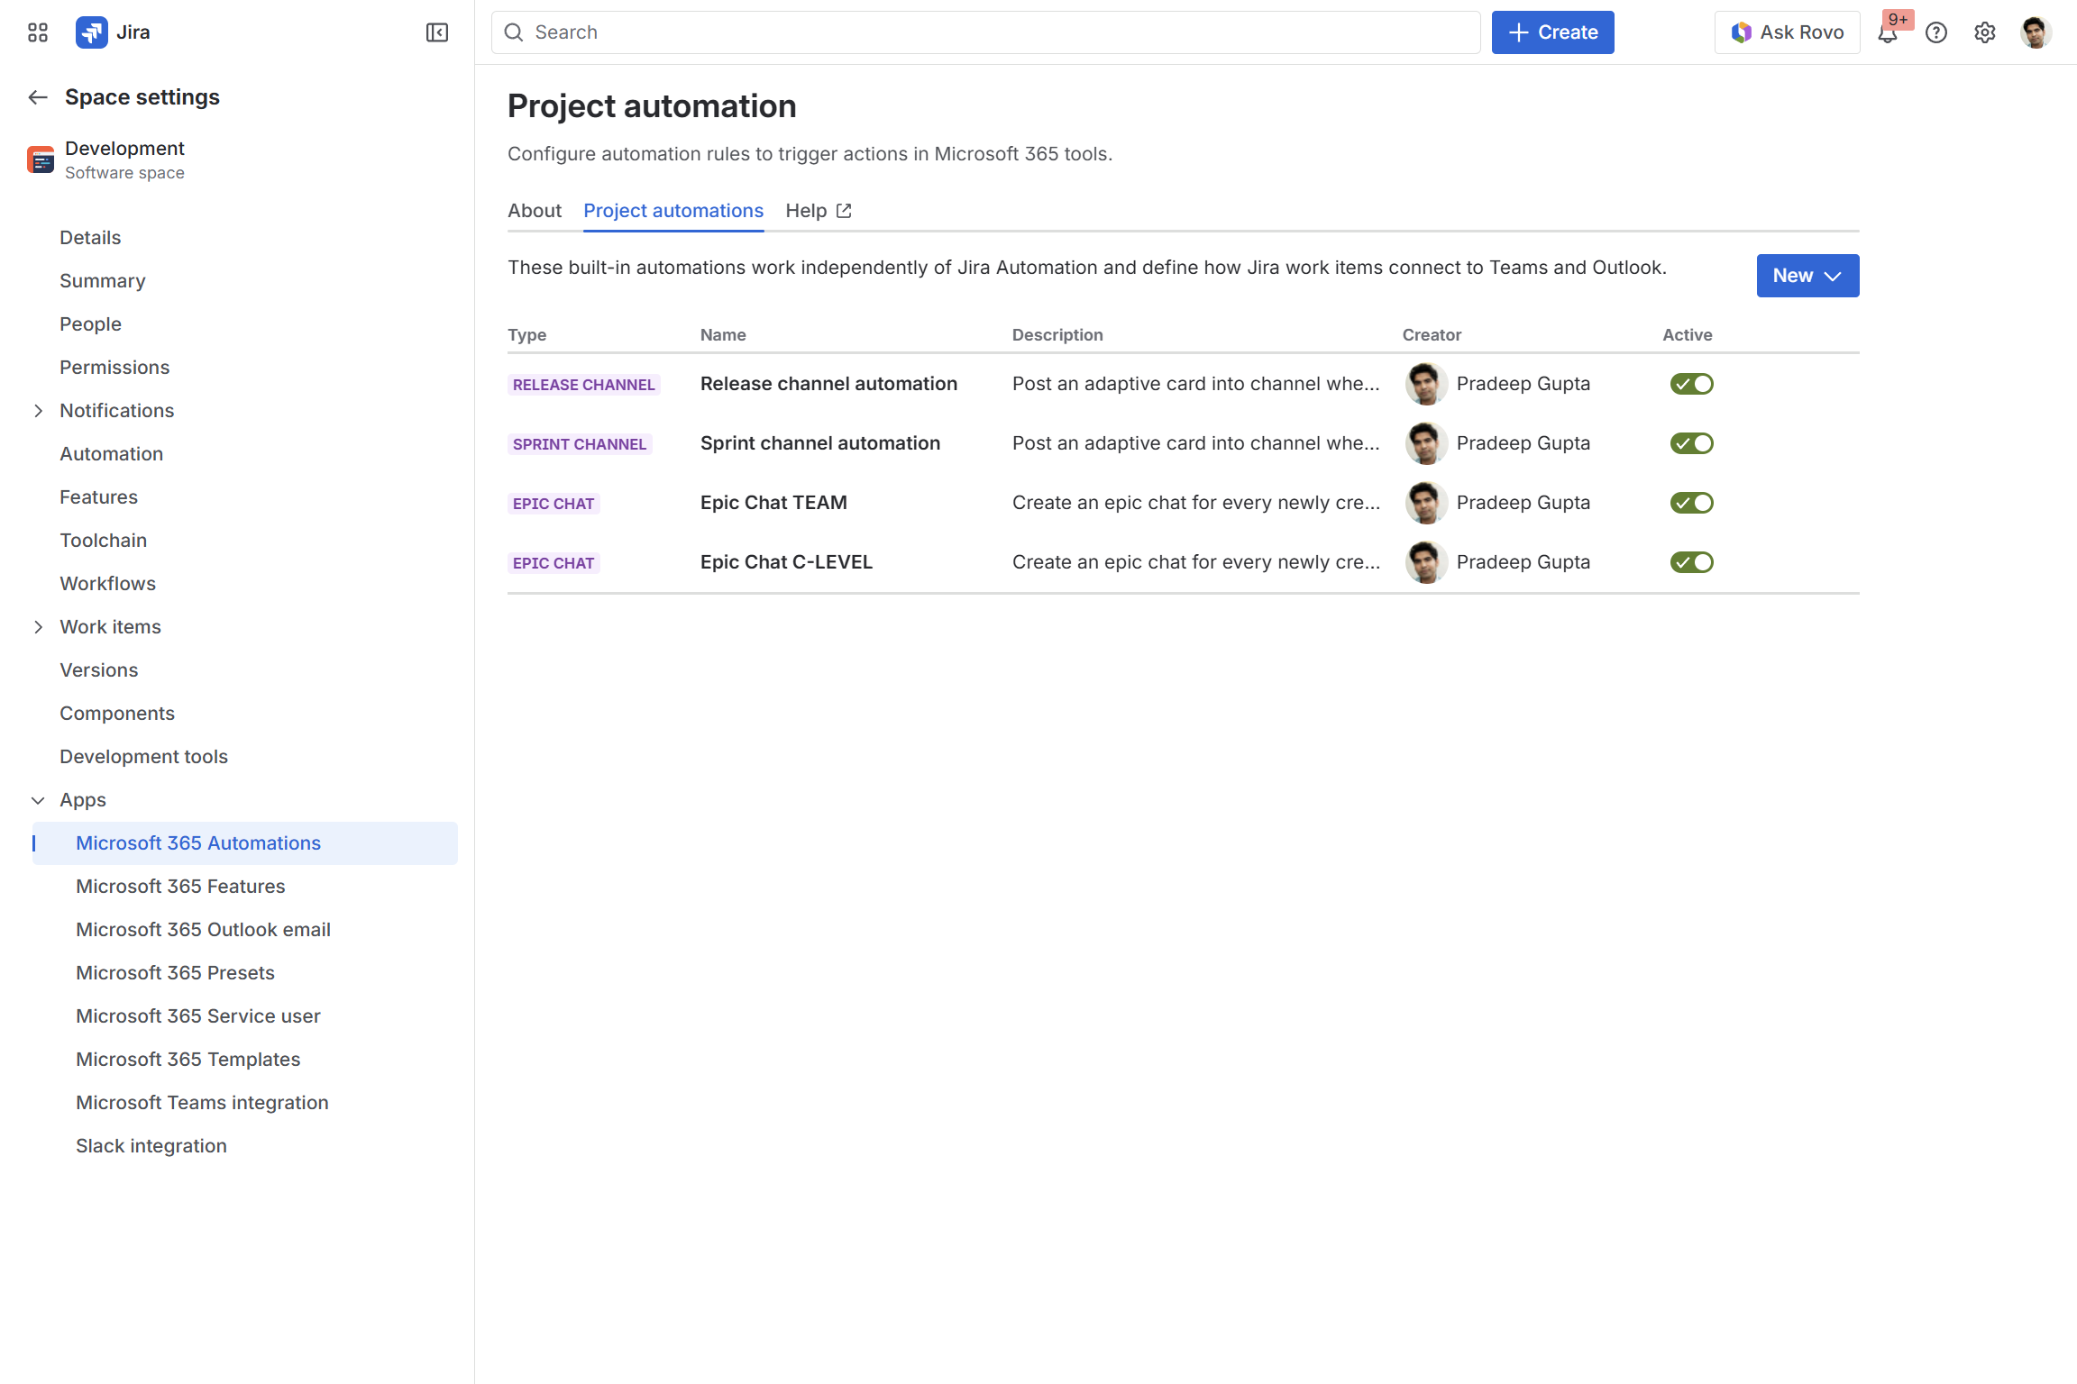Click the Create button
This screenshot has height=1384, width=2077.
[x=1552, y=32]
